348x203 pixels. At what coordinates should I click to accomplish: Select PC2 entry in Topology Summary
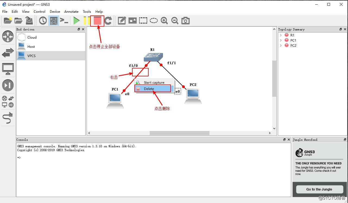(293, 45)
